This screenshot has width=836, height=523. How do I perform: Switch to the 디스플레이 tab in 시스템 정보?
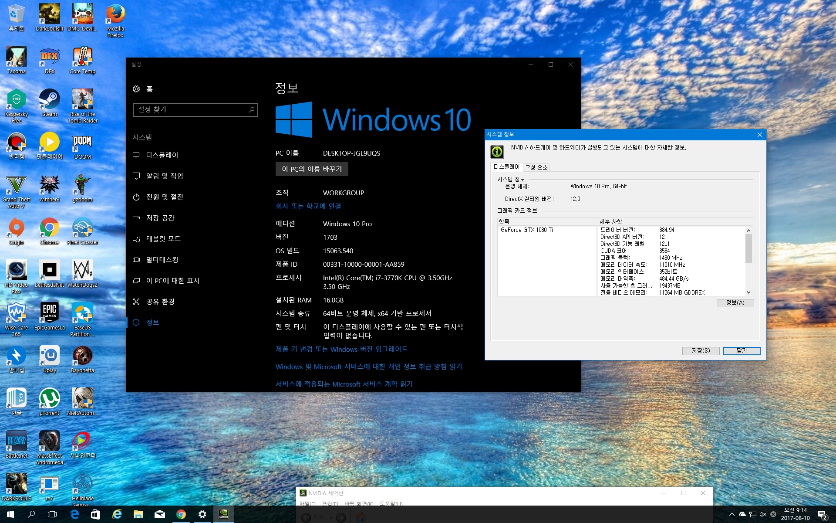[x=506, y=167]
